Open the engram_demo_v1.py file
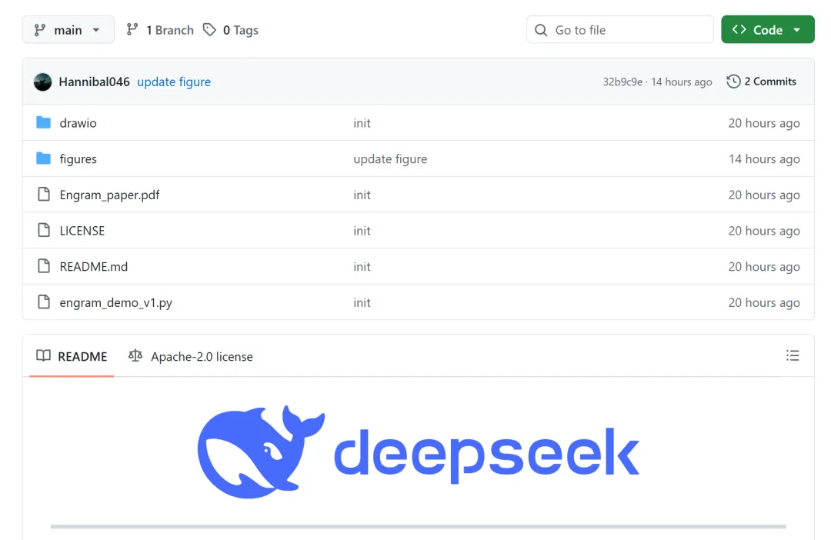 point(115,302)
